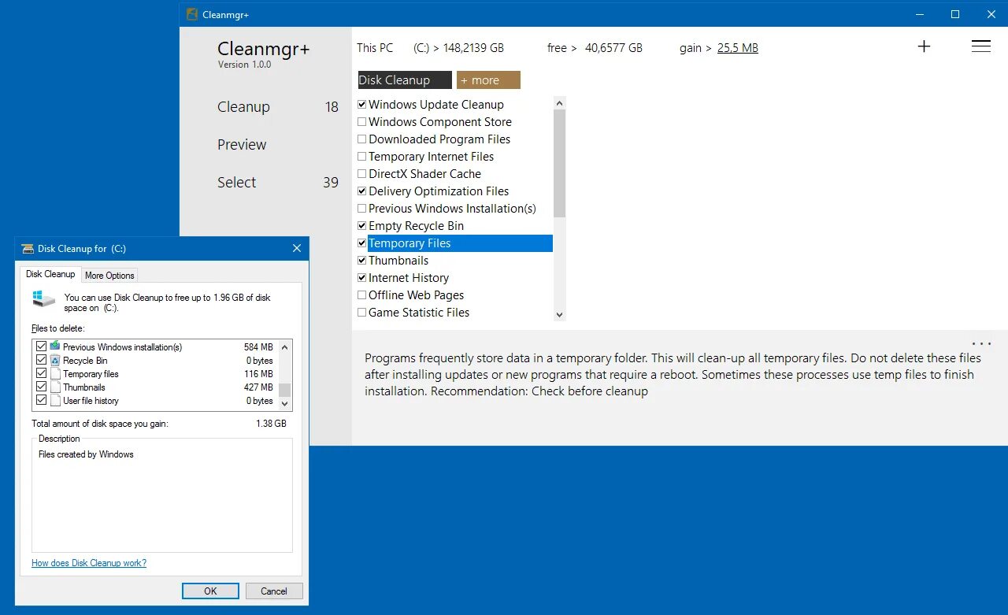Select the Disk Cleanup tab in Cleanmgr+

pos(405,80)
